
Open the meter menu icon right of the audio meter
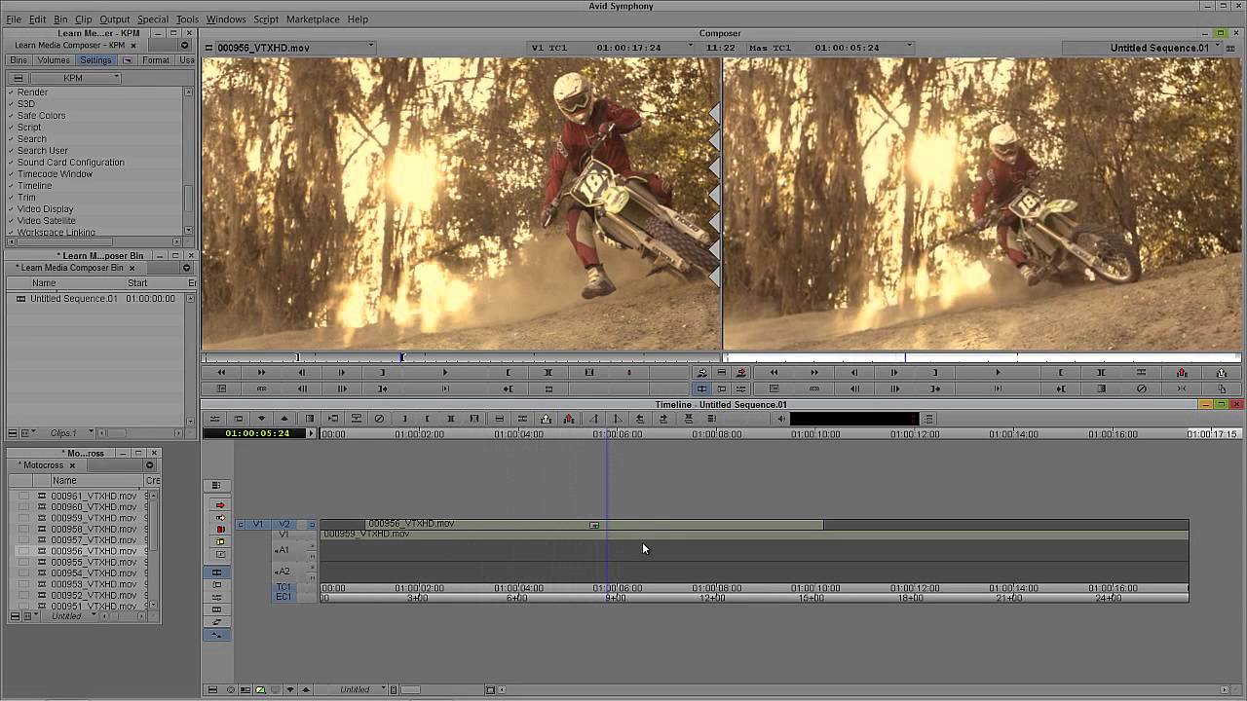pos(928,419)
